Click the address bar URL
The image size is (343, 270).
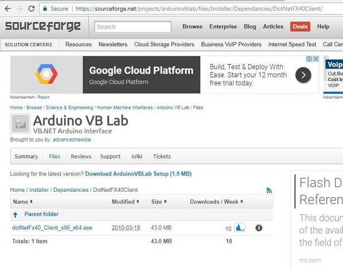tap(199, 9)
